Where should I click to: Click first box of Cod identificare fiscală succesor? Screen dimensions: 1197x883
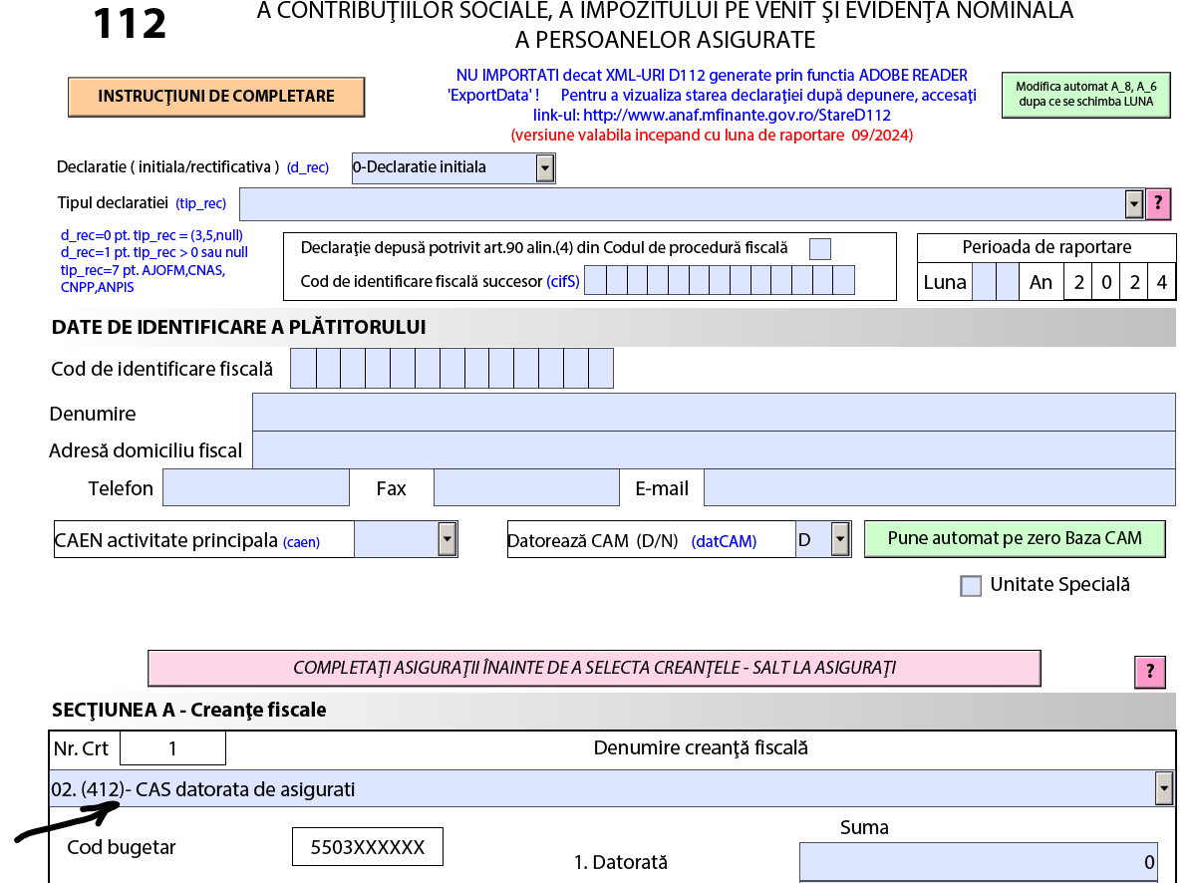click(x=595, y=280)
